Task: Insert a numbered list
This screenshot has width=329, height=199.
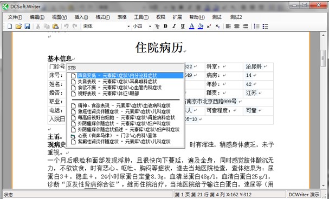Action: (x=256, y=26)
